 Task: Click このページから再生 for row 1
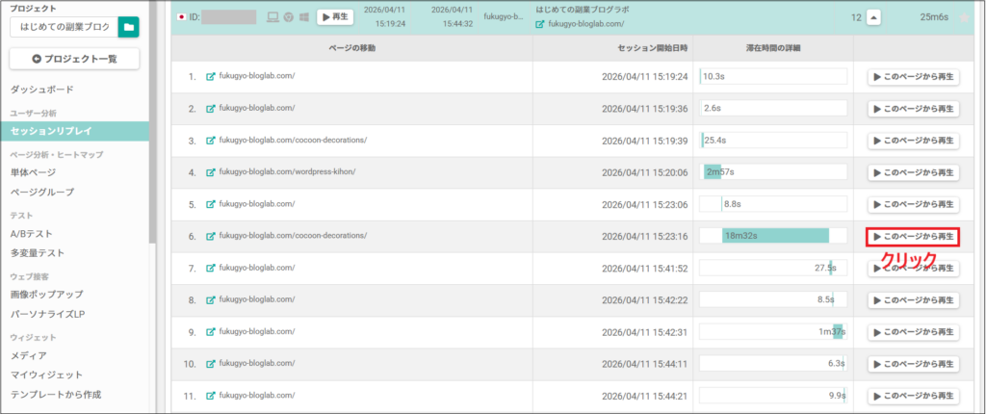point(913,77)
